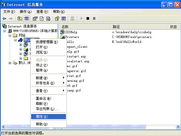
Task: Choose 浏览(B) from context menu
Action: pyautogui.click(x=49, y=52)
